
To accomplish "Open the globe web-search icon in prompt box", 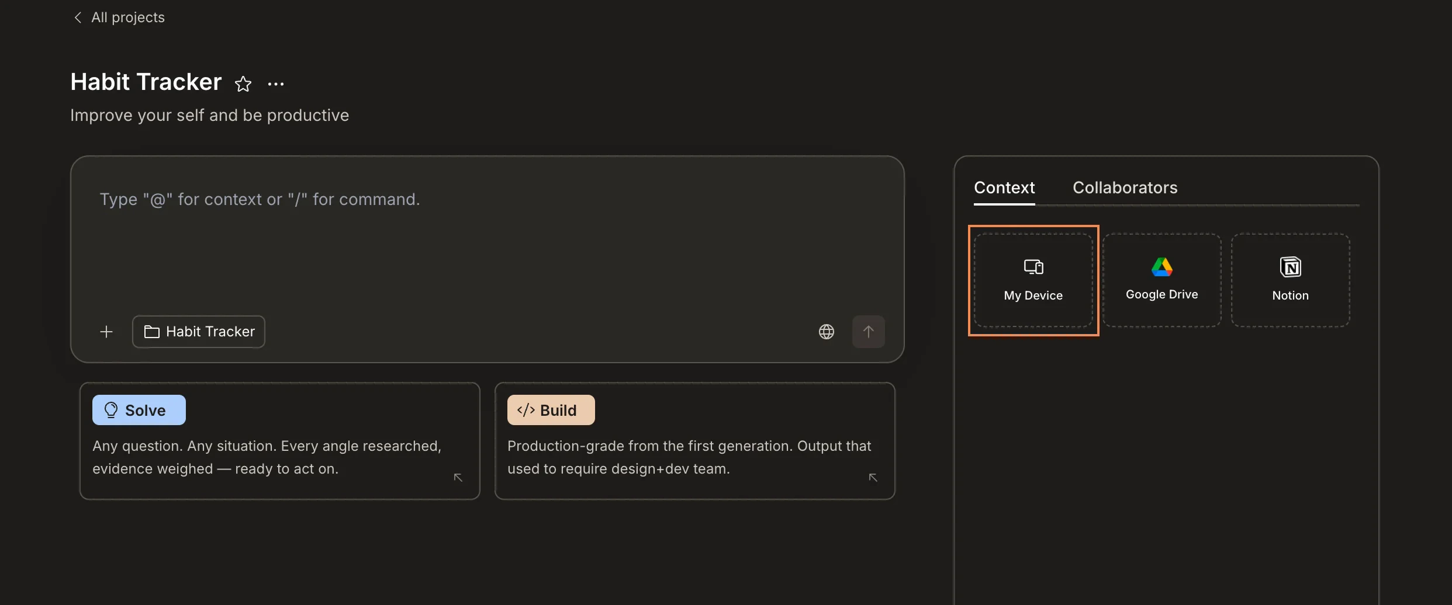I will pos(826,331).
